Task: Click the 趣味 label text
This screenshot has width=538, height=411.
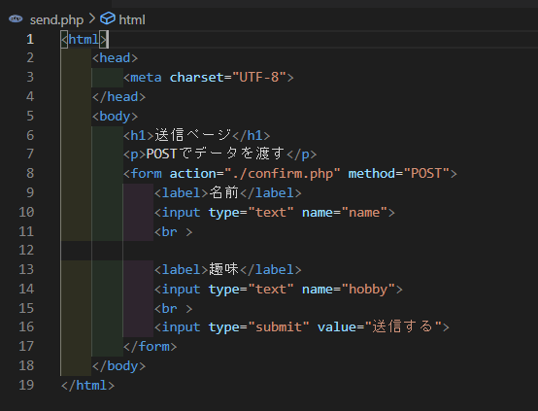Action: [223, 269]
